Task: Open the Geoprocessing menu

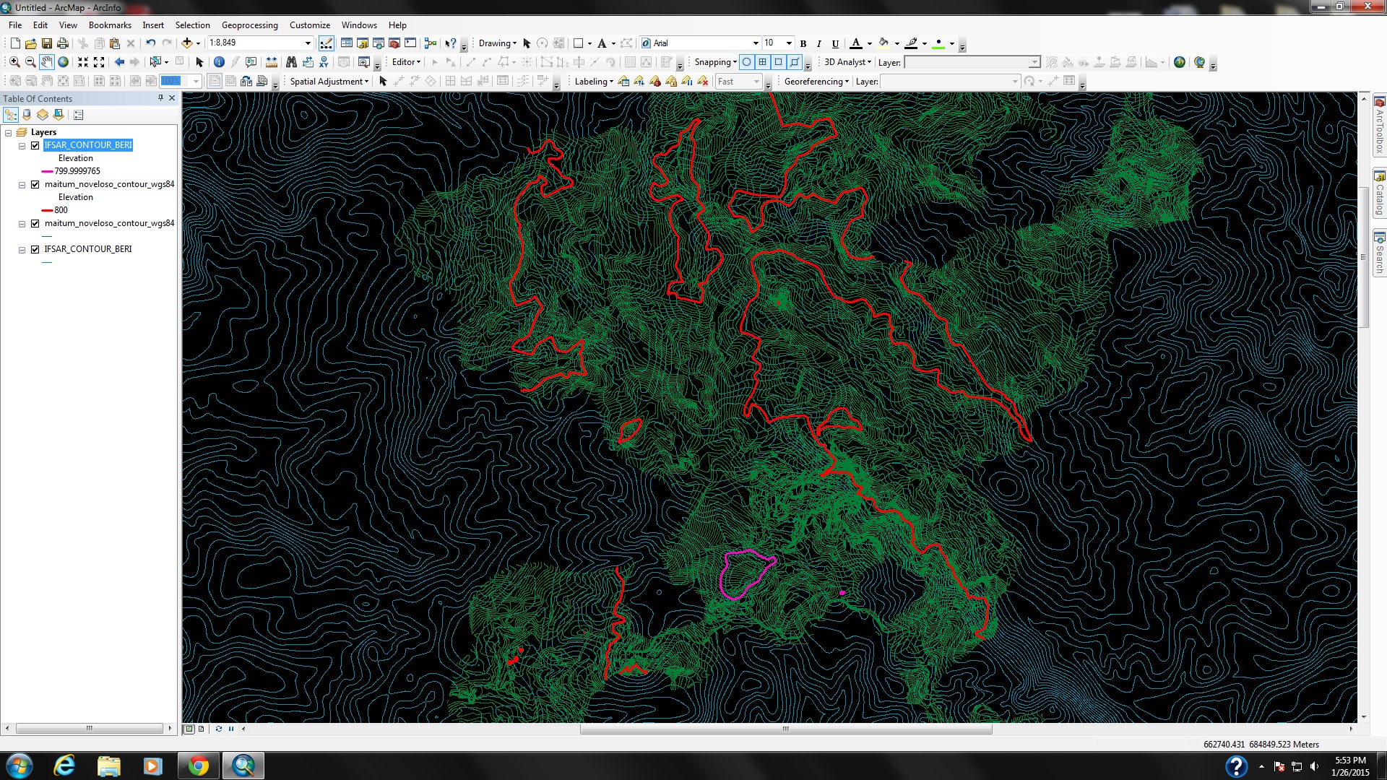Action: click(249, 25)
